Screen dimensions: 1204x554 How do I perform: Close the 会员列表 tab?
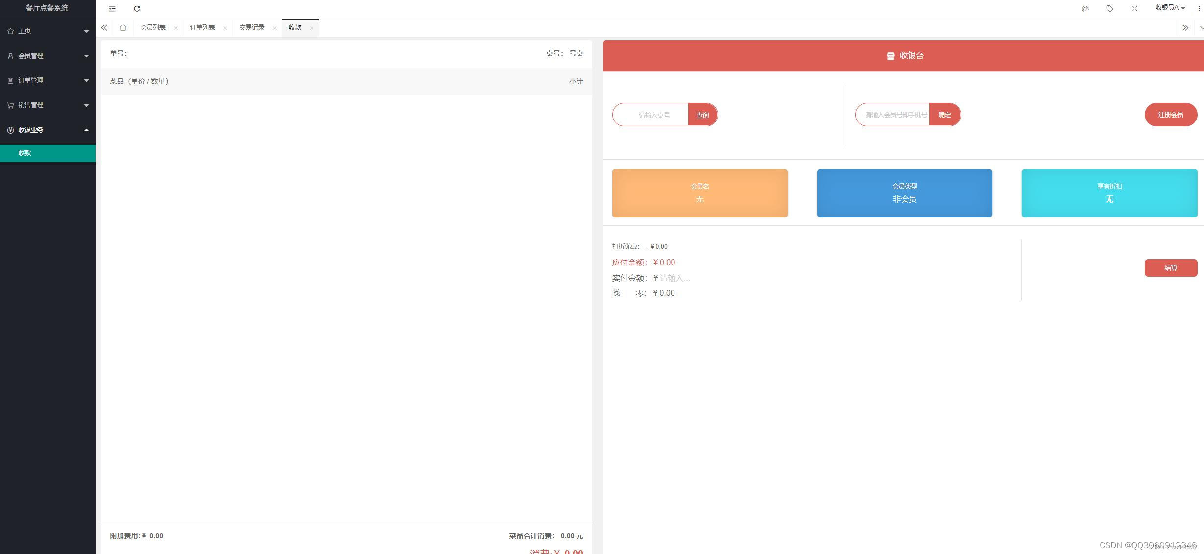point(176,28)
